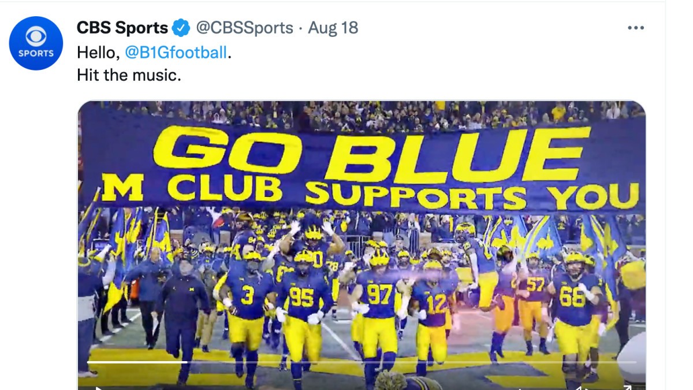Select the CBS eye logo
693x390 pixels.
[x=36, y=36]
